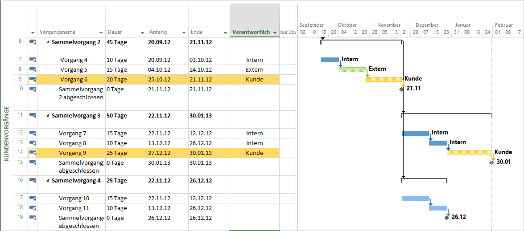Click milestone diamond labeled 26.12
This screenshot has width=524, height=231.
(x=447, y=218)
